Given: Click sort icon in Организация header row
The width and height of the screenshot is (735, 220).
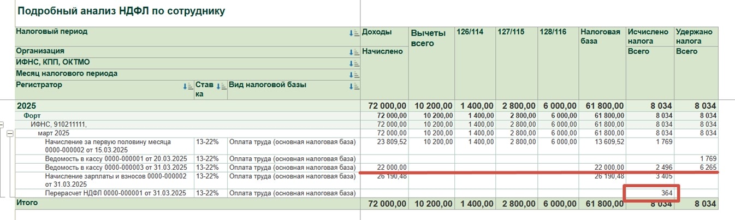Looking at the screenshot, I should 354,52.
